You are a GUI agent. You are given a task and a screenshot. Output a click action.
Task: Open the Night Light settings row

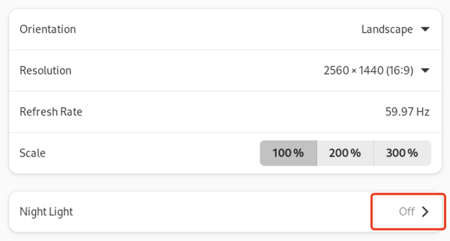pos(225,212)
